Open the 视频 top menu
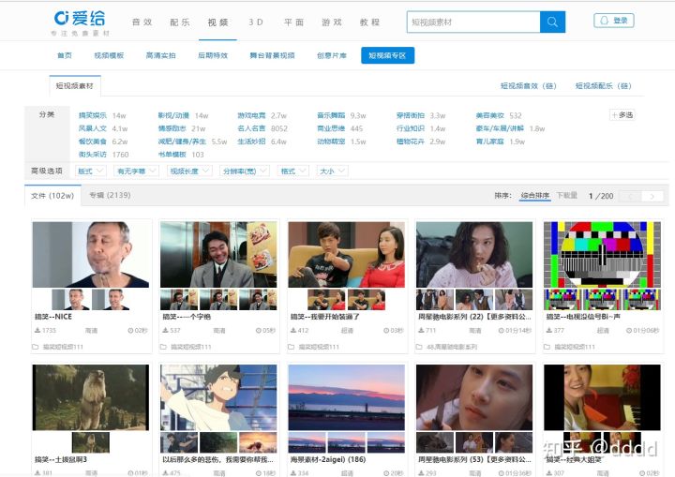 click(217, 22)
